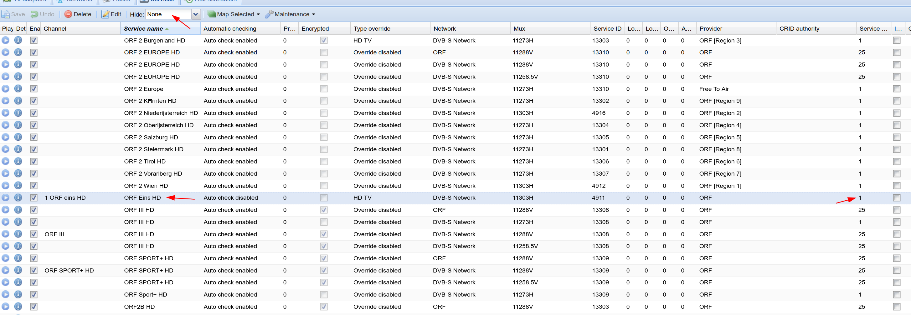Play the ORF 2 Niederösterreich HD service
911x315 pixels.
tap(5, 113)
